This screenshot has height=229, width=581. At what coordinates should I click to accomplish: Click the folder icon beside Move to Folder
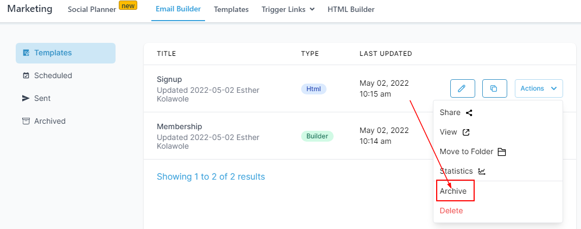pos(502,152)
